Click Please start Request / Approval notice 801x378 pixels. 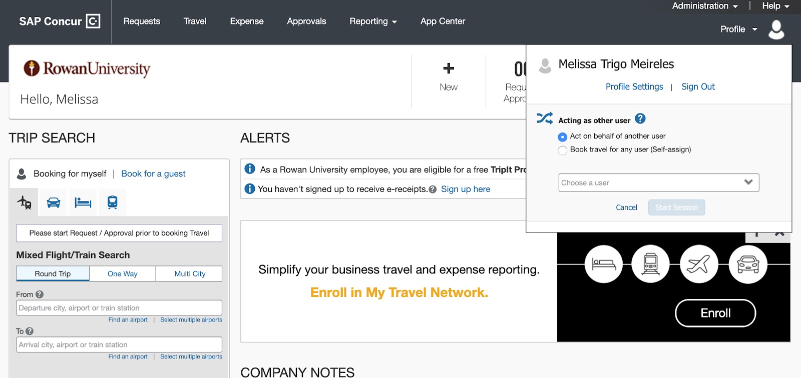pos(119,233)
